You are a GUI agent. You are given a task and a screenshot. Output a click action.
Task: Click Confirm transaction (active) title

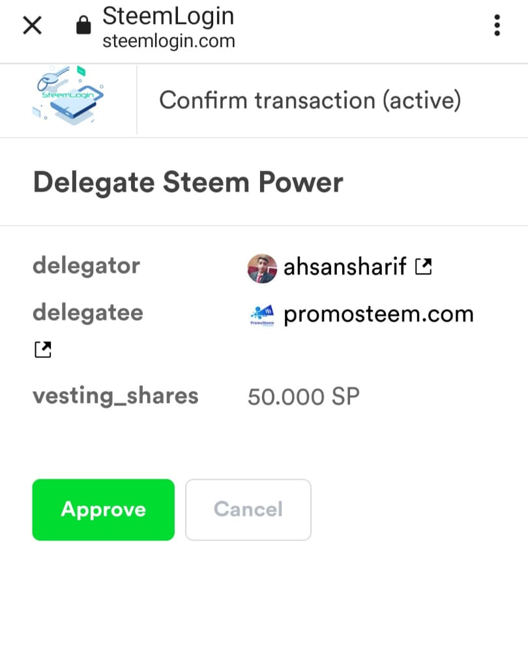[x=310, y=100]
